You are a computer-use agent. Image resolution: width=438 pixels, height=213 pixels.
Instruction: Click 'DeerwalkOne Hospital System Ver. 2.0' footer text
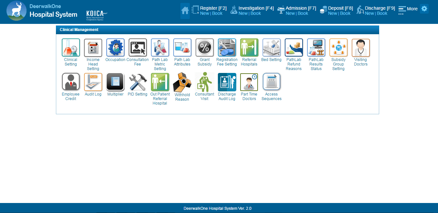coord(218,208)
